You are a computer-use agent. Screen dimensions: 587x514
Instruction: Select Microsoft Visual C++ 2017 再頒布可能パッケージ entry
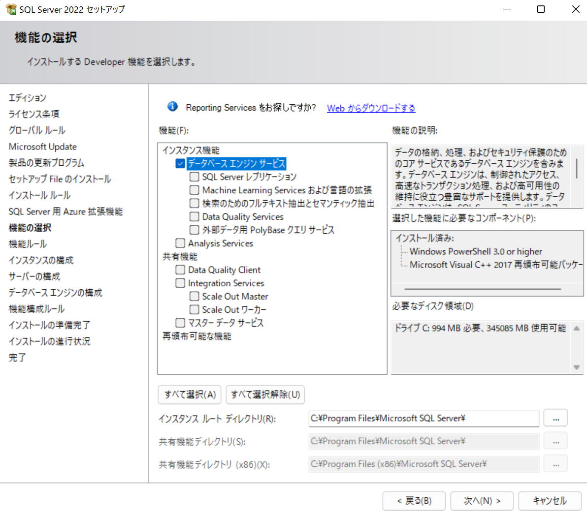point(496,265)
